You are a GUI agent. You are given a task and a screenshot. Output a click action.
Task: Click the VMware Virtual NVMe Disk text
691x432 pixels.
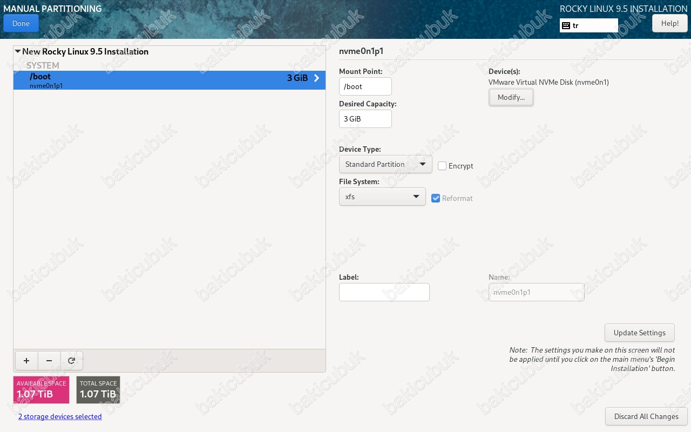pos(548,83)
